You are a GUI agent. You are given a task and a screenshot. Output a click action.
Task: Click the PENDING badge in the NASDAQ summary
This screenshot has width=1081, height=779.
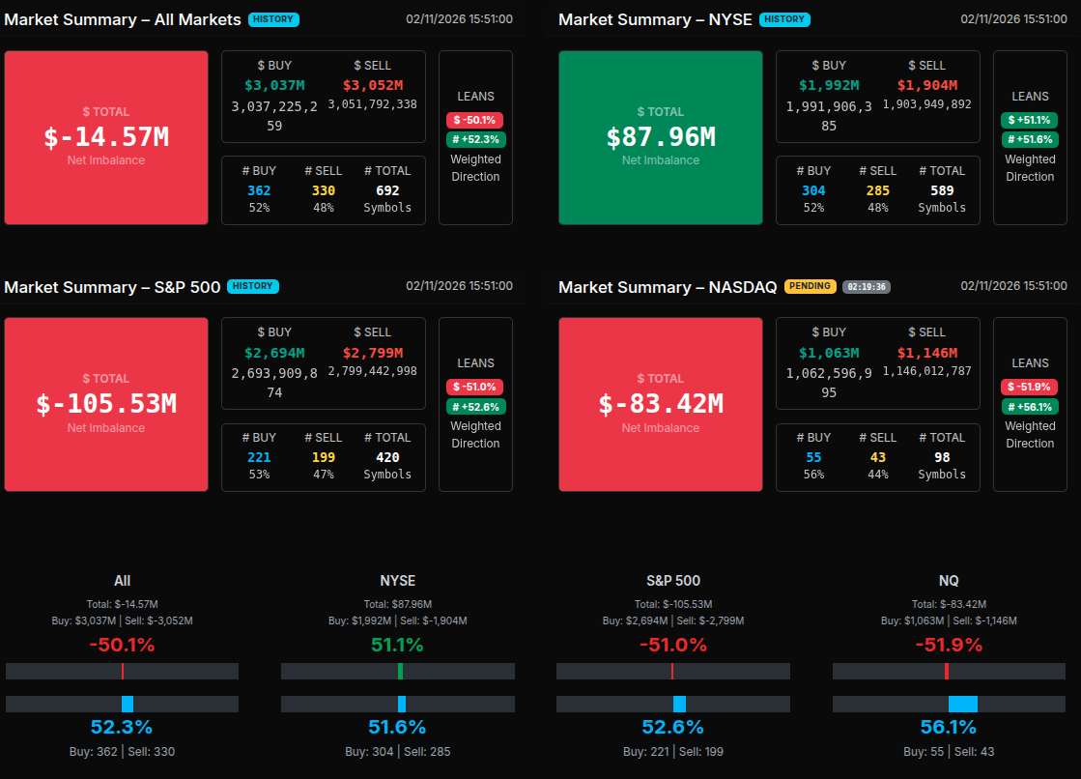tap(810, 286)
